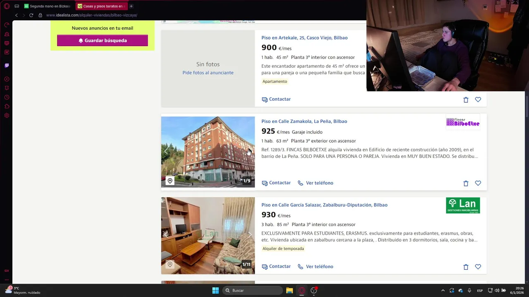This screenshot has width=529, height=297.
Task: Open Piso en Calle García Salazar listing
Action: (324, 205)
